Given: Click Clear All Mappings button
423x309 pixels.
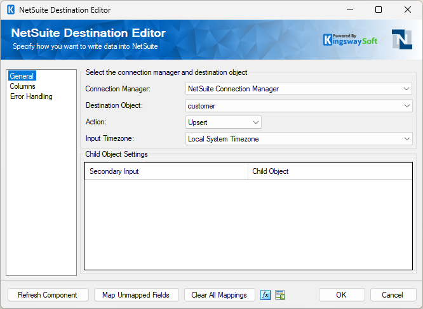Looking at the screenshot, I should [x=219, y=295].
